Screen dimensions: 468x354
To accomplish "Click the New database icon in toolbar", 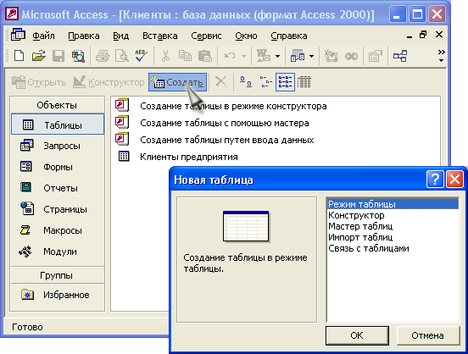I will 19,56.
